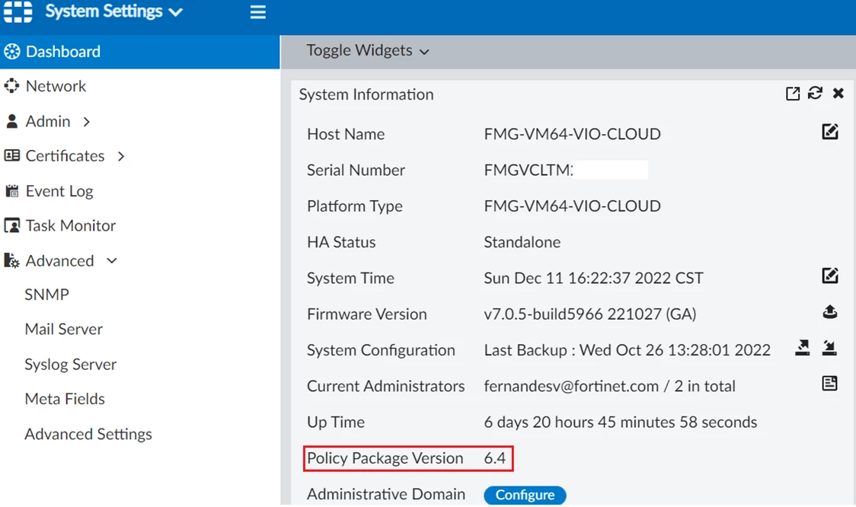
Task: Click the Toggle Widgets chevron arrow
Action: (x=424, y=52)
